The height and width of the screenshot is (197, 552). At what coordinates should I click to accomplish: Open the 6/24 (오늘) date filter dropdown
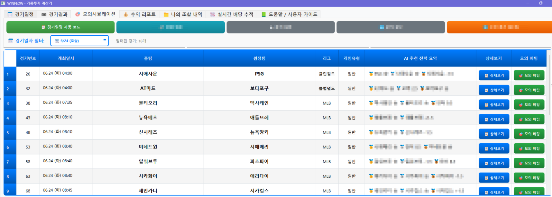[79, 41]
